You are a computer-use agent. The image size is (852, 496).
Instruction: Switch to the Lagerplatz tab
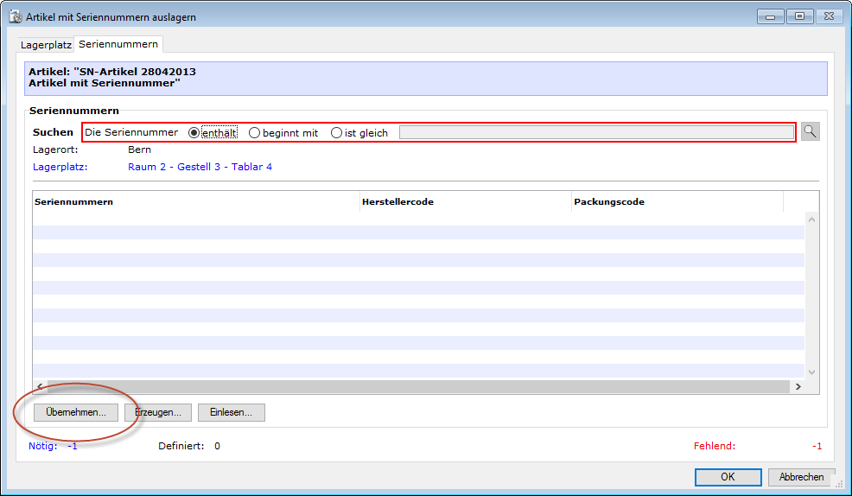click(x=46, y=44)
